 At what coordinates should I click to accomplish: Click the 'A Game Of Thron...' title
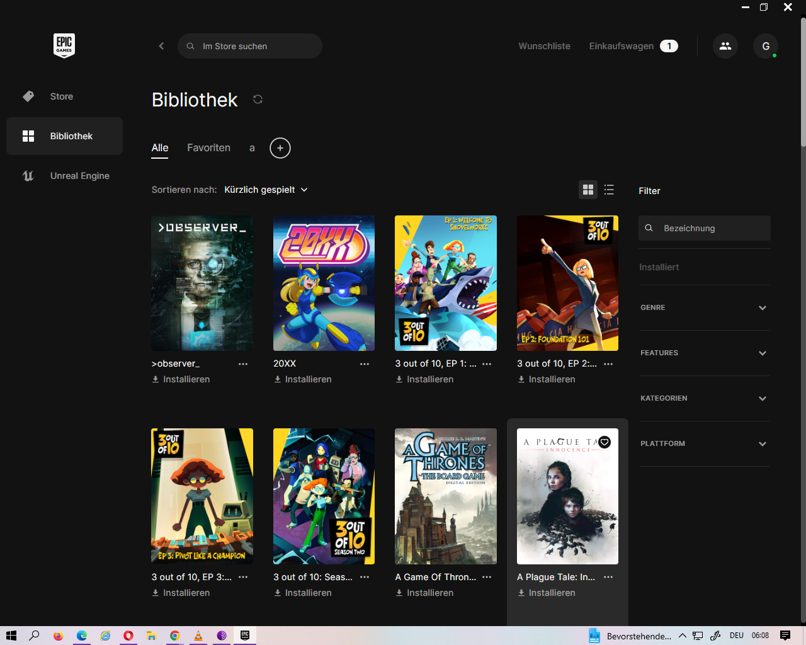(x=436, y=577)
